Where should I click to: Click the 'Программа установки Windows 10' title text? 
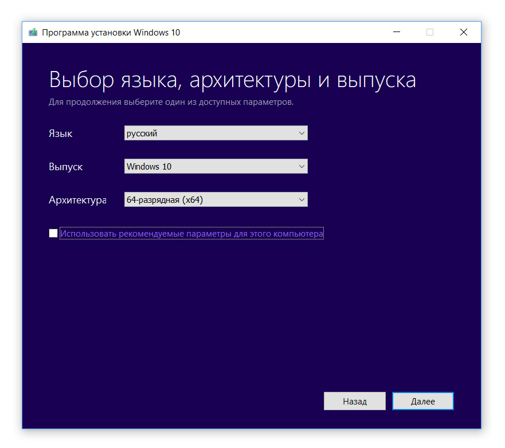pos(111,33)
